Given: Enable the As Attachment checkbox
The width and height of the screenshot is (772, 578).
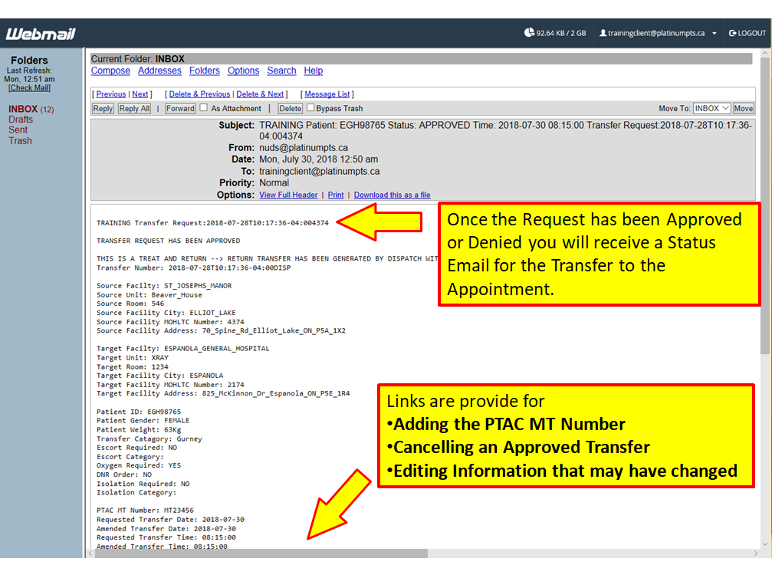Looking at the screenshot, I should coord(204,108).
